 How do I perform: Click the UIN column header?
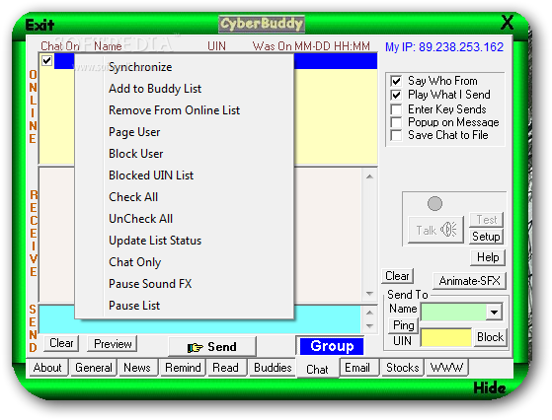(216, 46)
